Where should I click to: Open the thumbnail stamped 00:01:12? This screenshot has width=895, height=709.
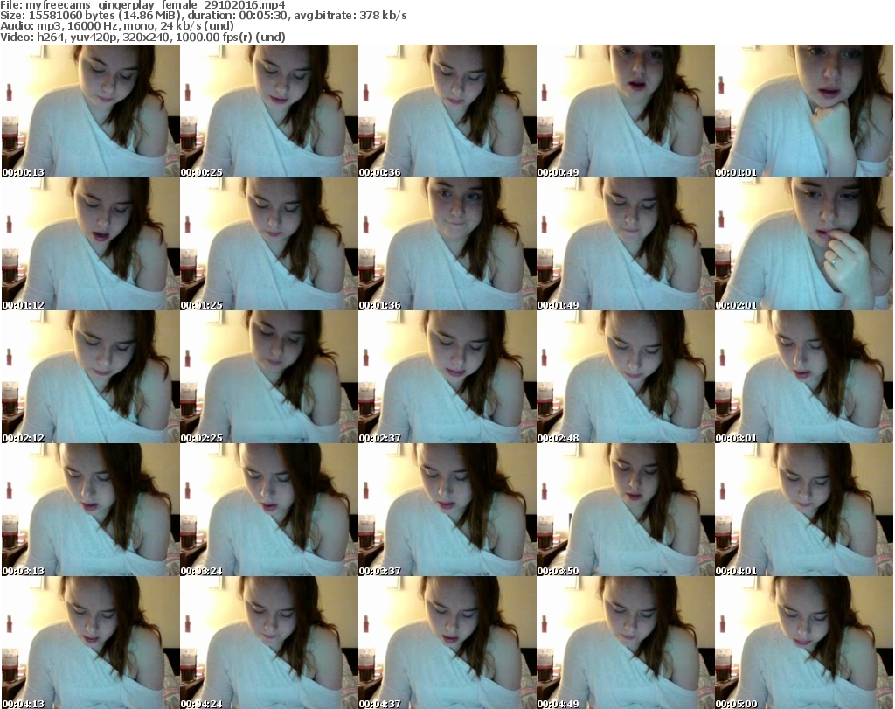91,244
